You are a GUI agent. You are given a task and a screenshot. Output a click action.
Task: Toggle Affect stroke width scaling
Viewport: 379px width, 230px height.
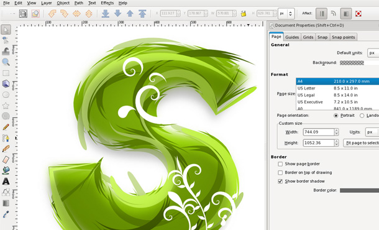coord(321,14)
